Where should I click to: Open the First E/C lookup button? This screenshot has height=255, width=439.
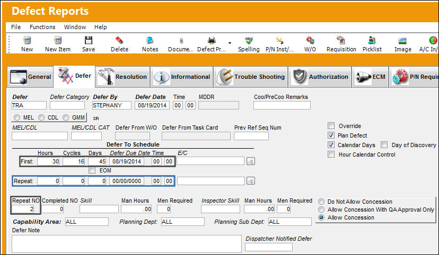coord(251,161)
